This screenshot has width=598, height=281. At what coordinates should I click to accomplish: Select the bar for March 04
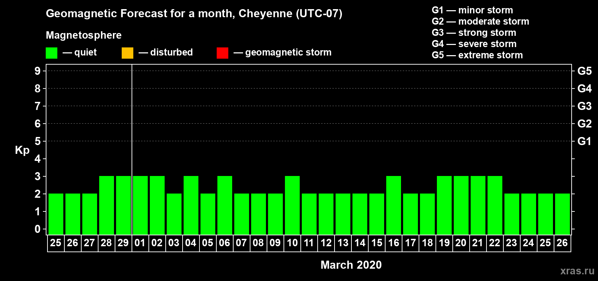(191, 205)
